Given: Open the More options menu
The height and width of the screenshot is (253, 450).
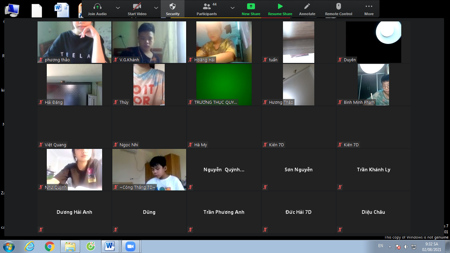Looking at the screenshot, I should pyautogui.click(x=369, y=7).
